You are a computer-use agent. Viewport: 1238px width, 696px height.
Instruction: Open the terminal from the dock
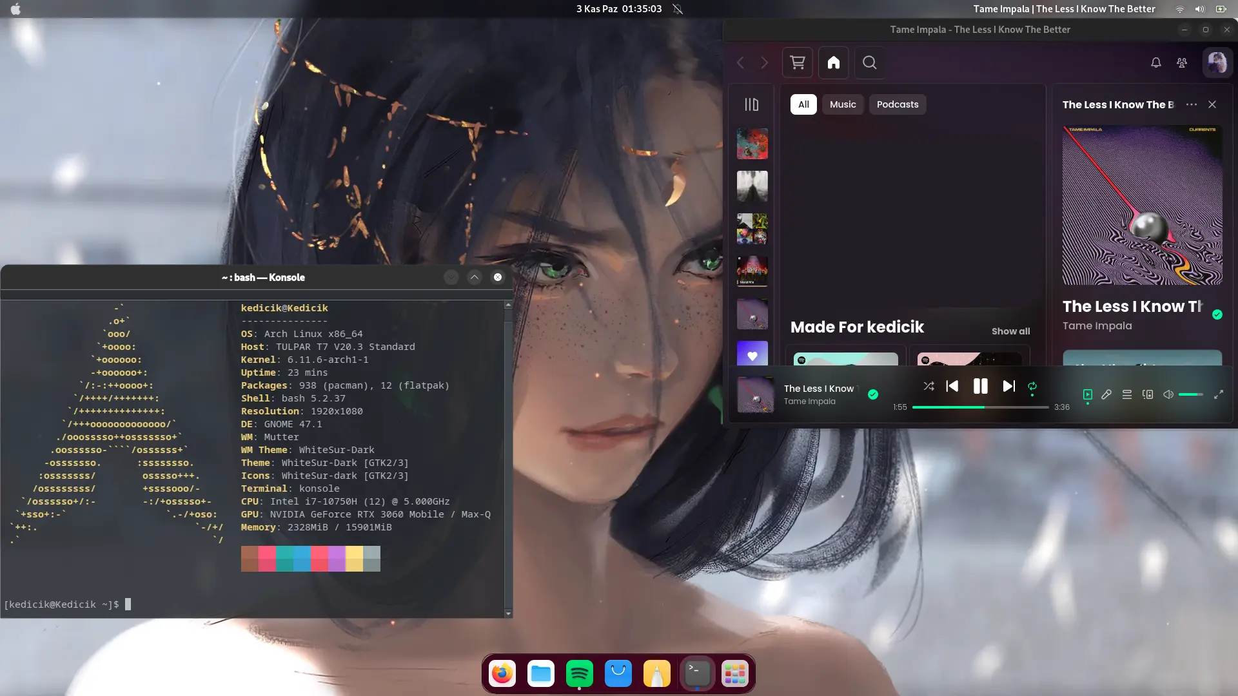tap(697, 674)
